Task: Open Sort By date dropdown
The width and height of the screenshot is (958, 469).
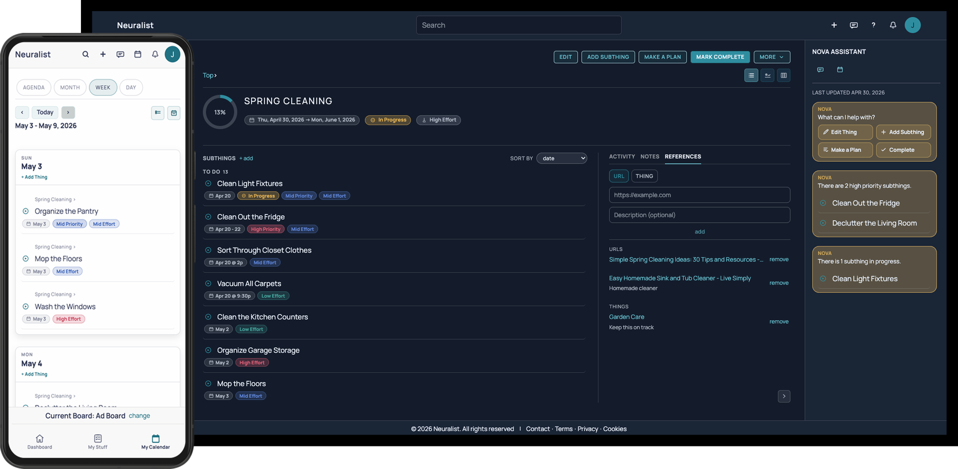Action: click(562, 158)
